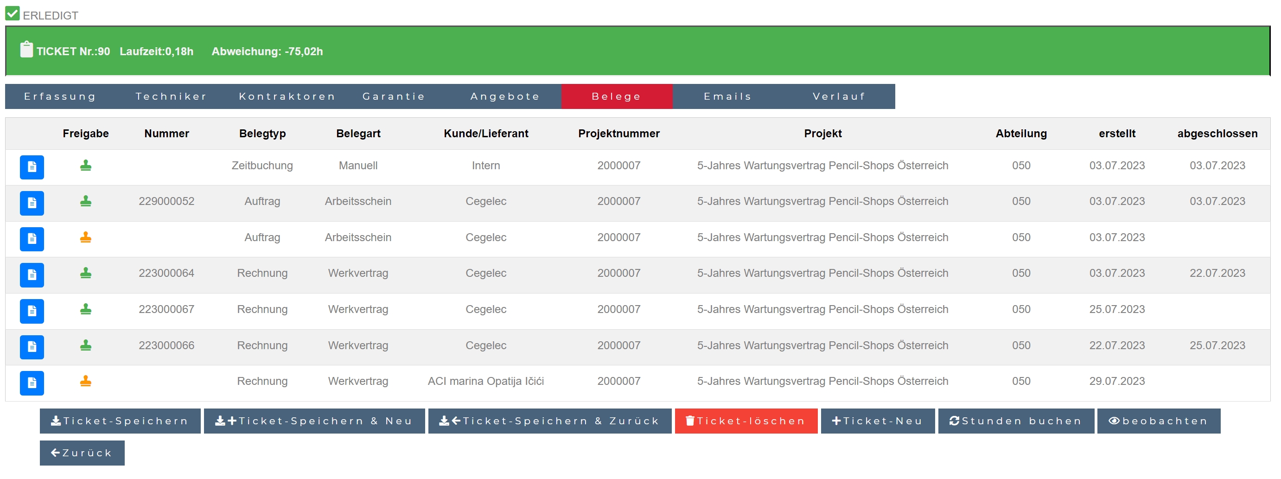Click green Freigabe stamp of 229000052
The width and height of the screenshot is (1281, 479).
point(85,201)
